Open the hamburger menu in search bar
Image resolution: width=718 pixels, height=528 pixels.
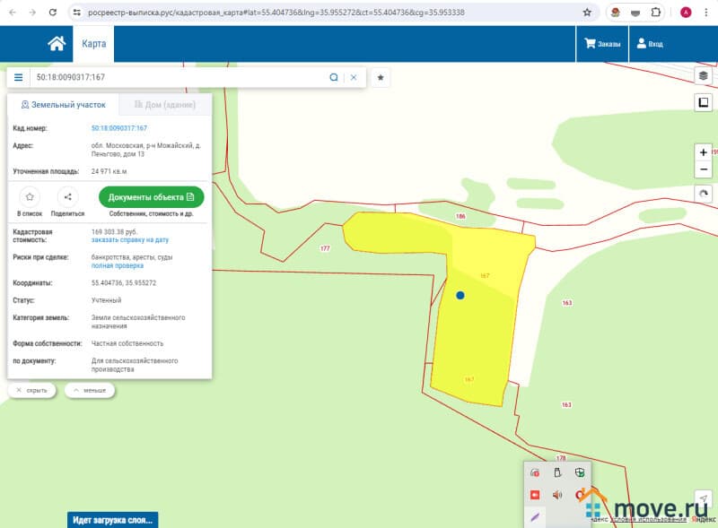[x=18, y=77]
